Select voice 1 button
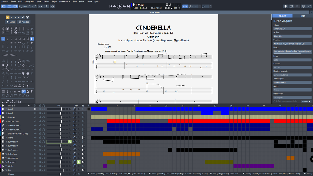This screenshot has height=176, width=313. (7, 17)
